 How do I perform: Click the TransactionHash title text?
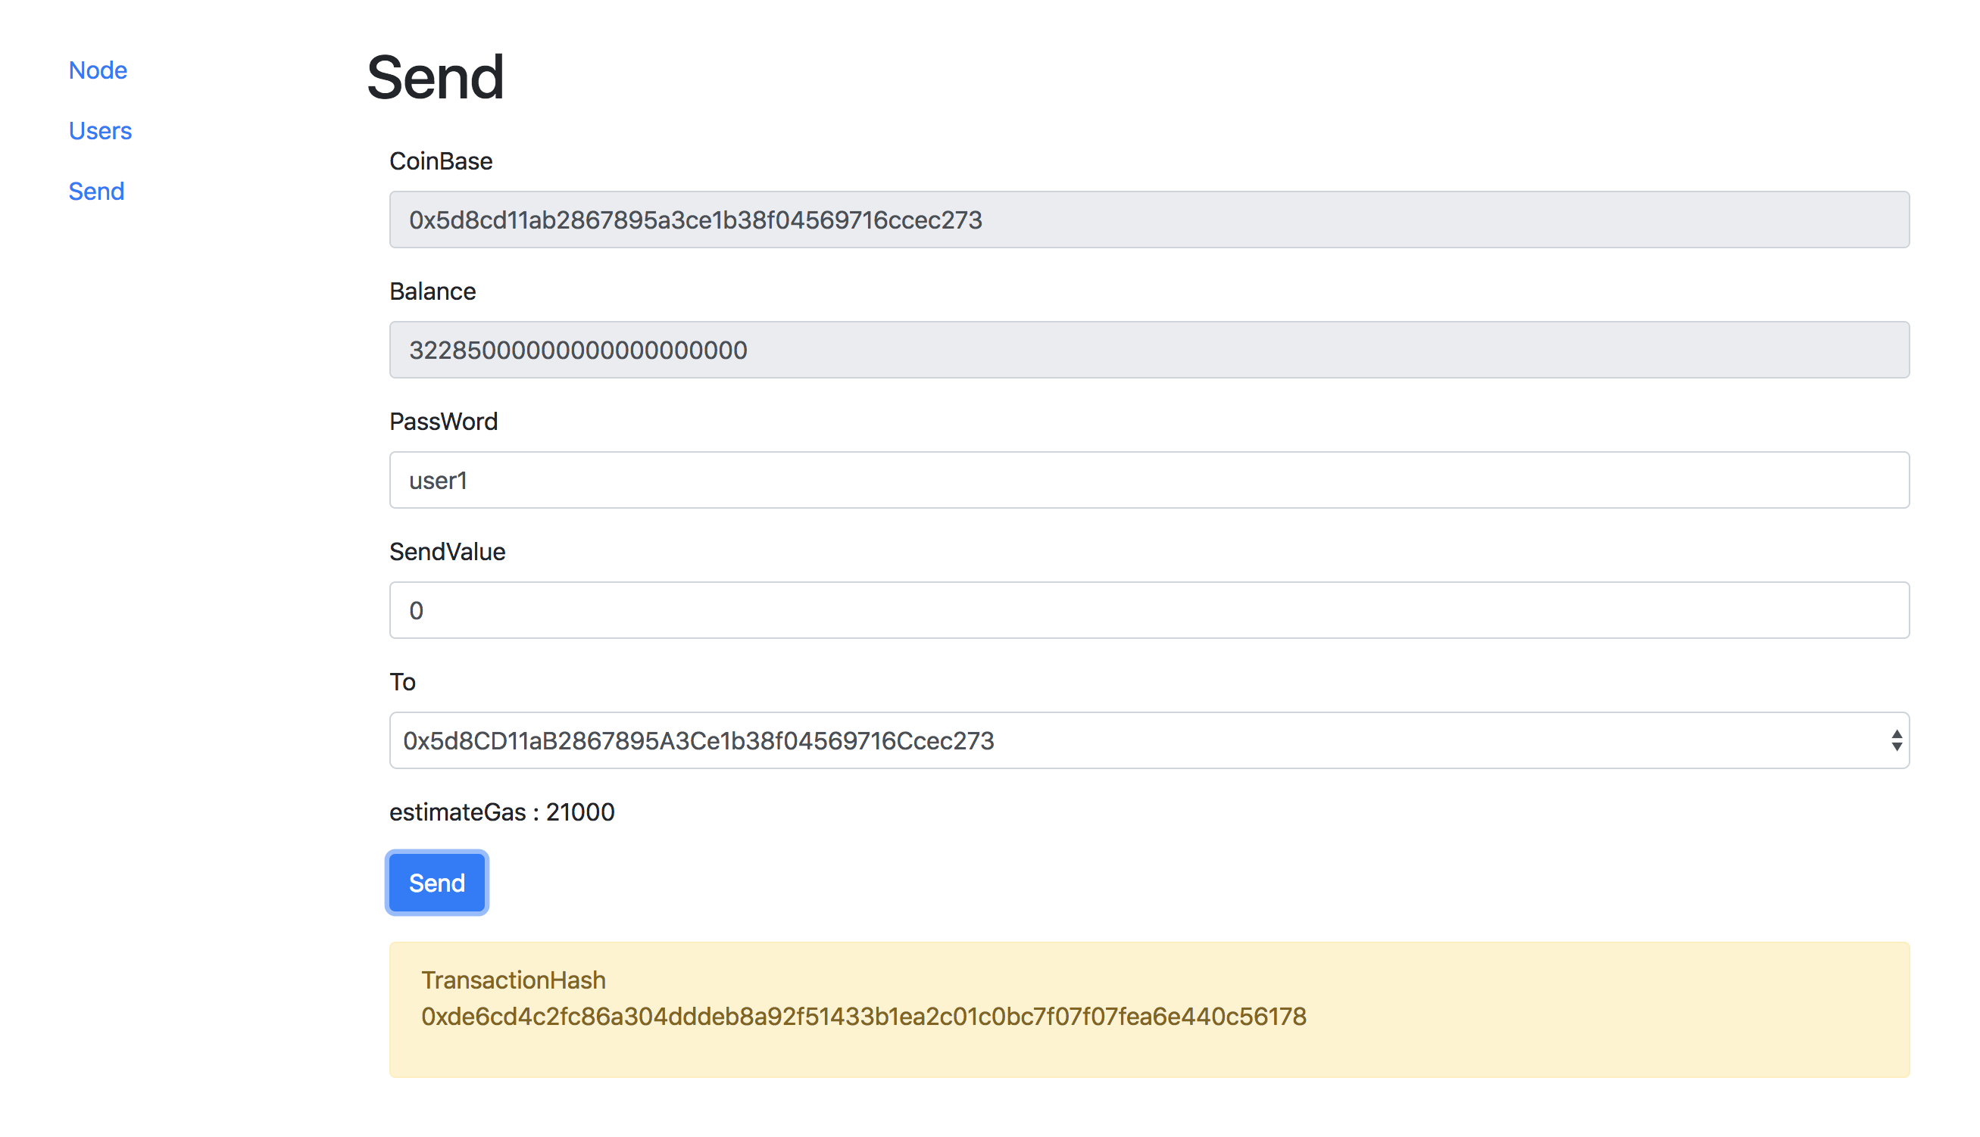coord(514,980)
